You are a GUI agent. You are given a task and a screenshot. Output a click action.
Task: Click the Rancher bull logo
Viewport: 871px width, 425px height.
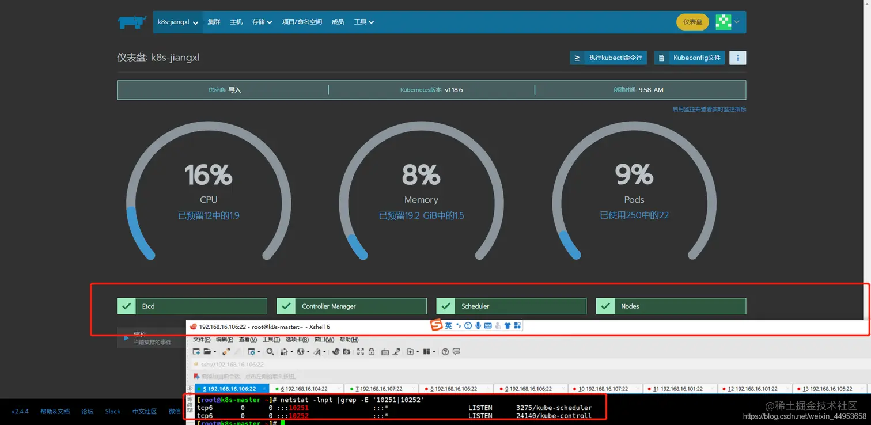132,22
